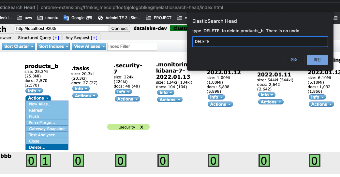Choose Flush from Actions menu
Image resolution: width=340 pixels, height=177 pixels.
pyautogui.click(x=47, y=116)
